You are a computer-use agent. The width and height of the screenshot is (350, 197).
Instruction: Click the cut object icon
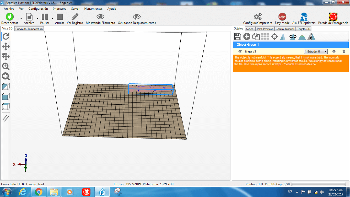pos(302,37)
